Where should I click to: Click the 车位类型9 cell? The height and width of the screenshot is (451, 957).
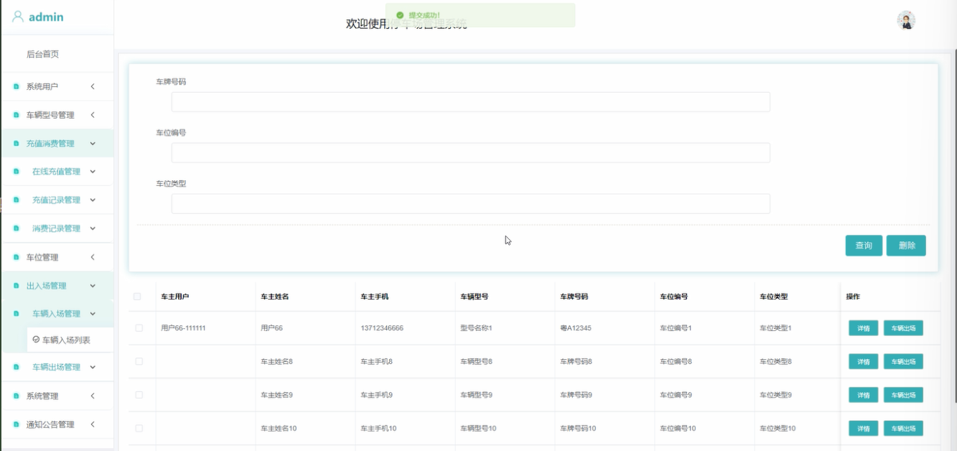click(776, 395)
